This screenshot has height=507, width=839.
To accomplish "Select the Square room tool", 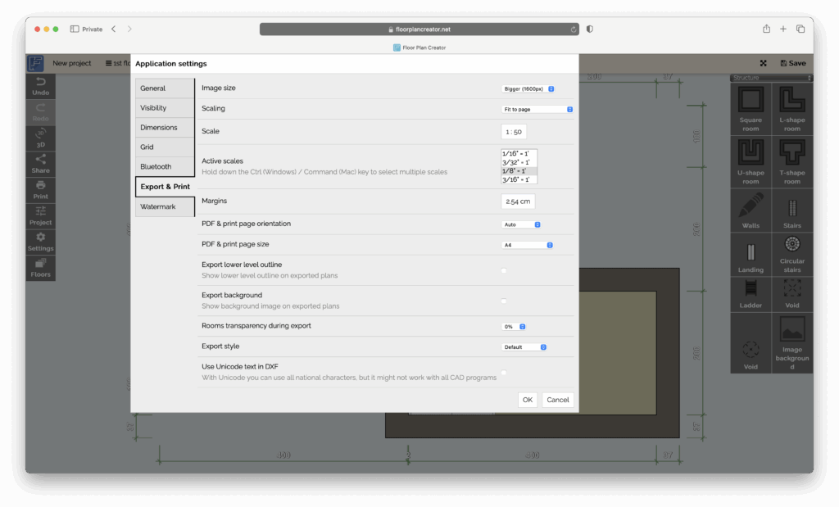I will [751, 109].
